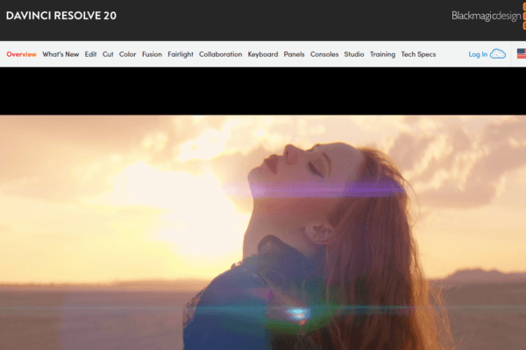Open the Collaboration tab

220,54
